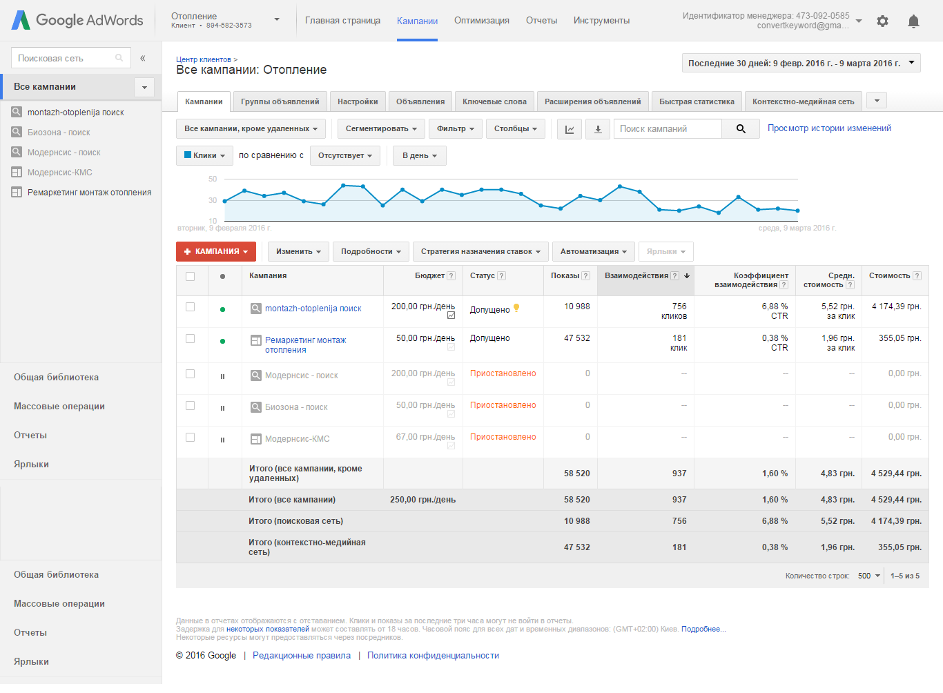Screen dimensions: 943x693
Task: Click green status dot of montazh-otoplenija campaign
Action: pos(222,309)
